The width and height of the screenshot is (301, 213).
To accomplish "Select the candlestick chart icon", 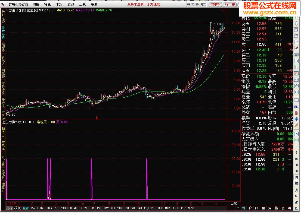I will pos(296,48).
